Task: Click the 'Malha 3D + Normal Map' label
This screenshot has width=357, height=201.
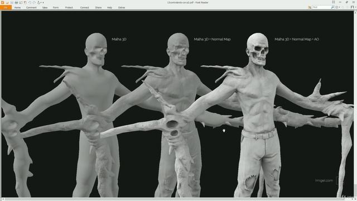Action: (212, 39)
